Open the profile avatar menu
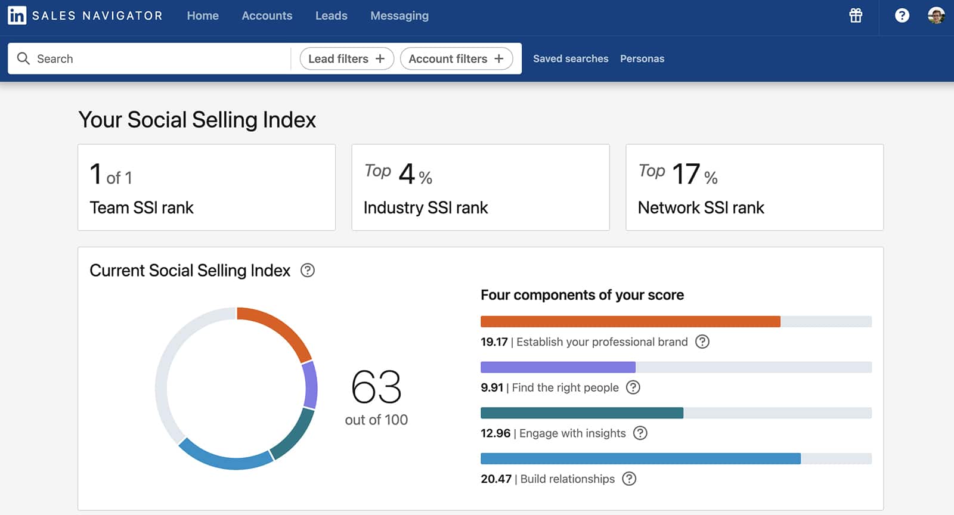The height and width of the screenshot is (515, 954). [x=936, y=15]
